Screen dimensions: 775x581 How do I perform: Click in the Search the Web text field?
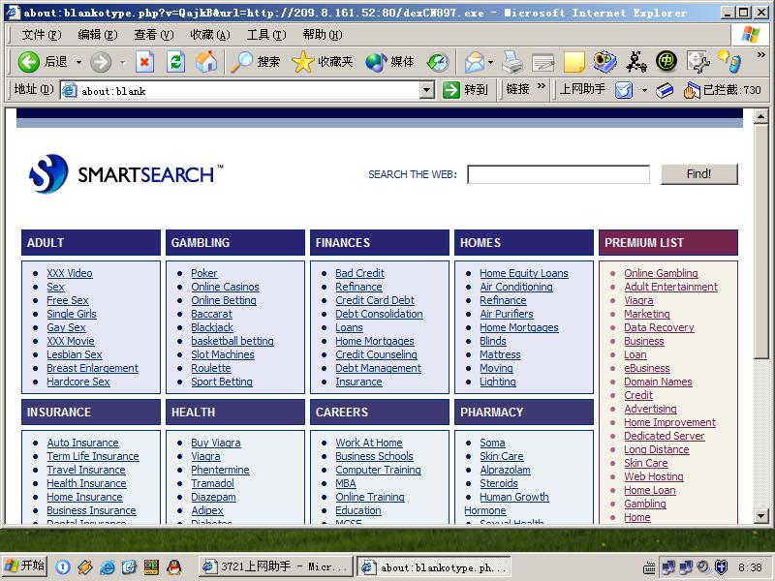[558, 174]
